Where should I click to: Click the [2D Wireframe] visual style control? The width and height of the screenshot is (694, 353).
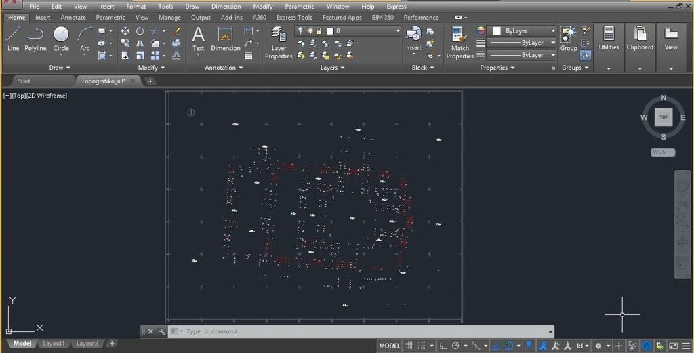pyautogui.click(x=47, y=96)
